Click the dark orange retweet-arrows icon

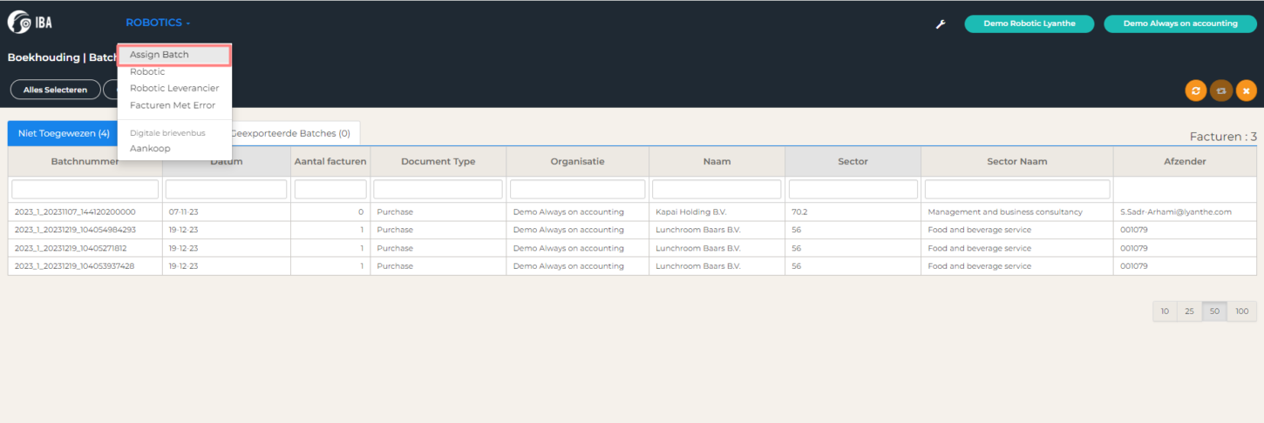1220,90
